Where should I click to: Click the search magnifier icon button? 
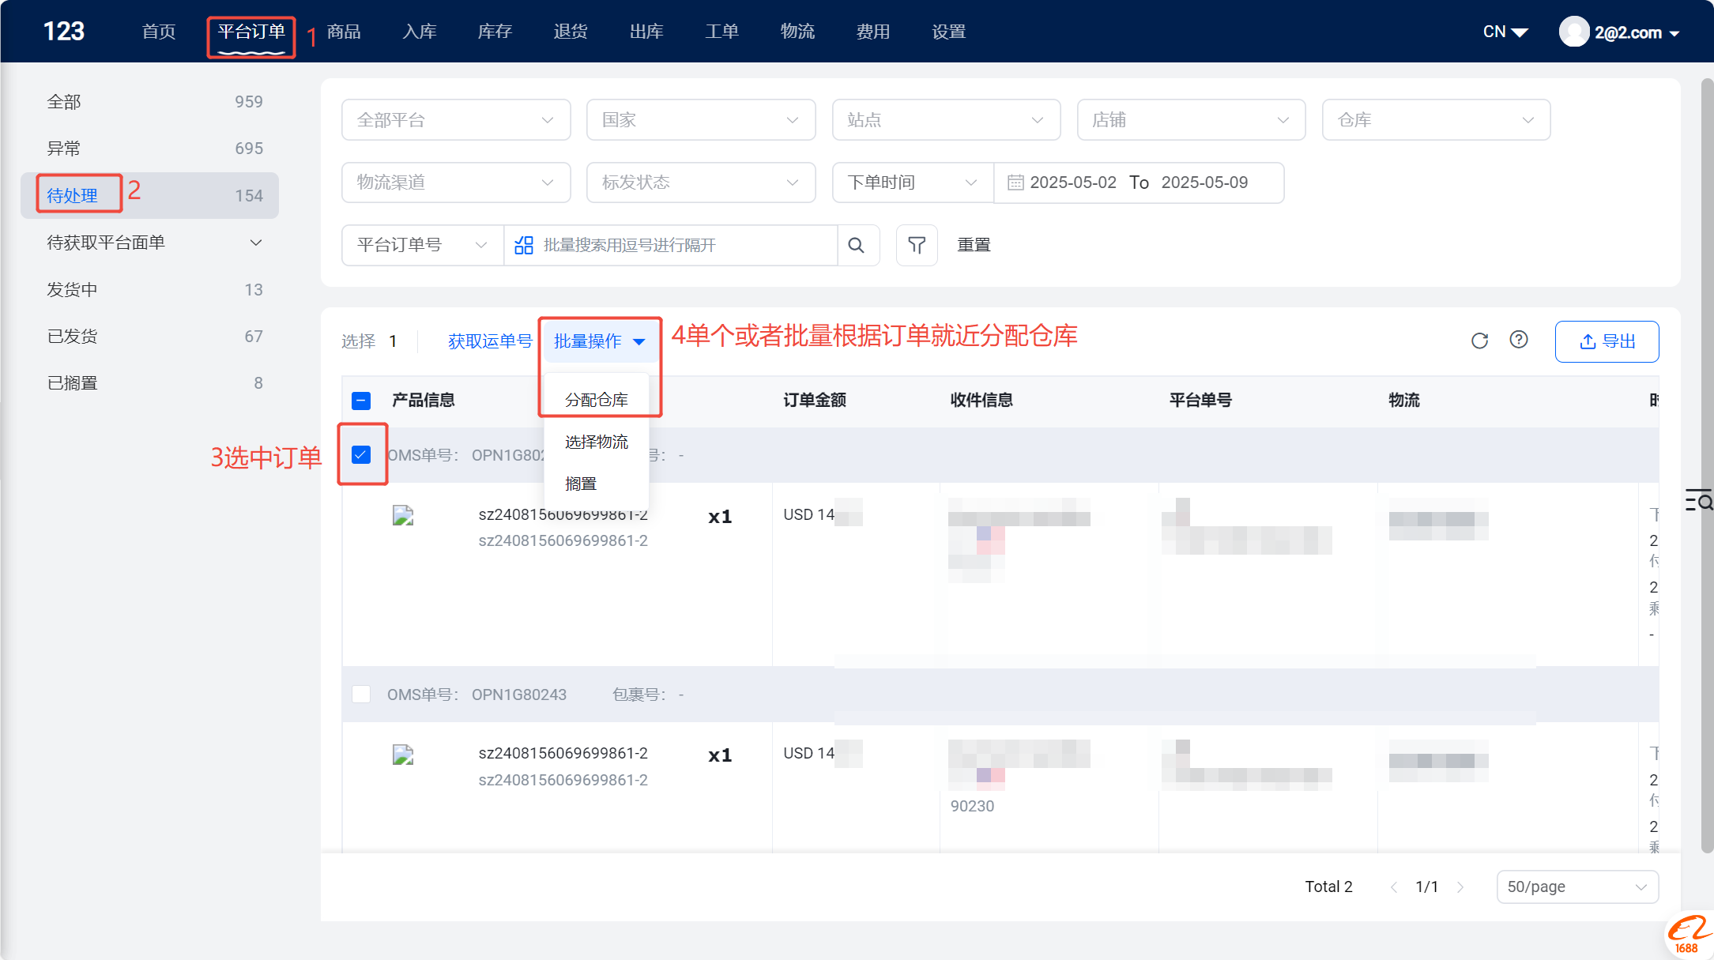857,245
